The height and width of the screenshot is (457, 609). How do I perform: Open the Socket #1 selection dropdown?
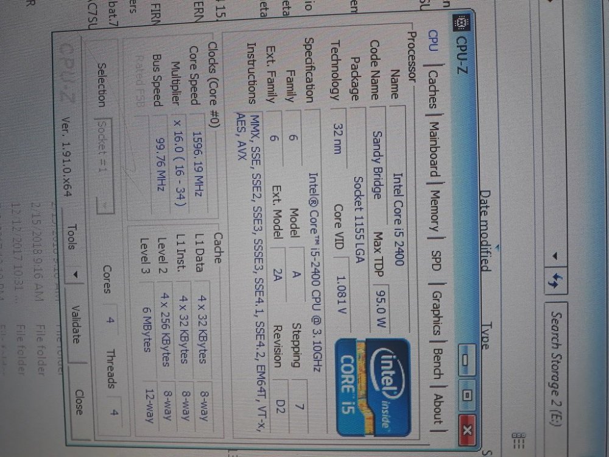pos(104,166)
